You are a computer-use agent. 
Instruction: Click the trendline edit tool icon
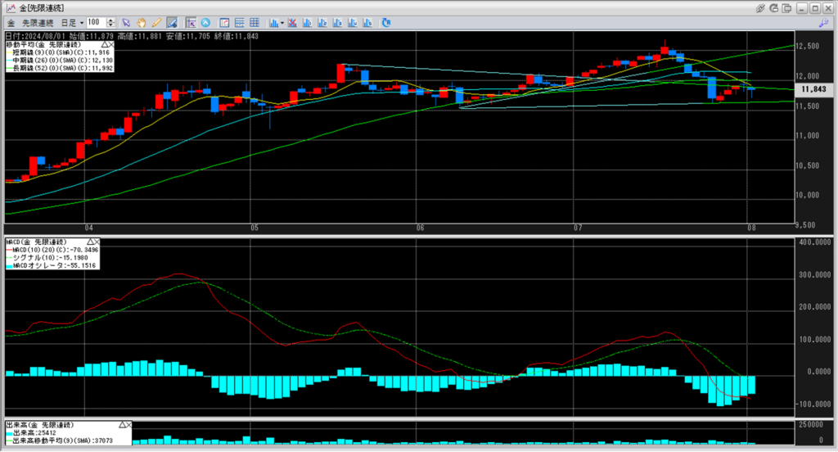[x=171, y=22]
